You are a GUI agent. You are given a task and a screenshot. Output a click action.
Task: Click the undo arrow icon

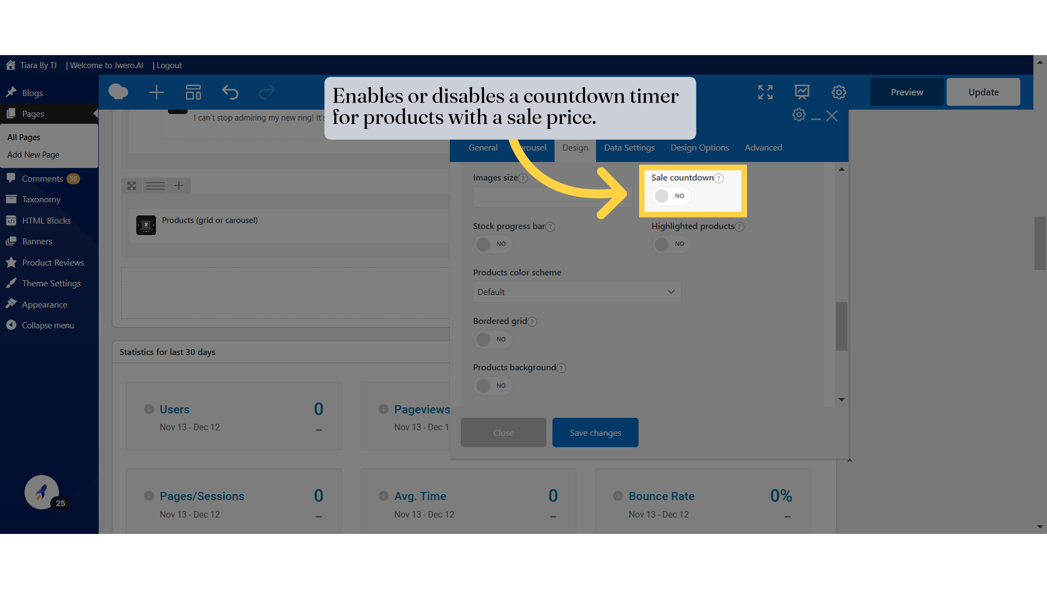click(x=230, y=92)
